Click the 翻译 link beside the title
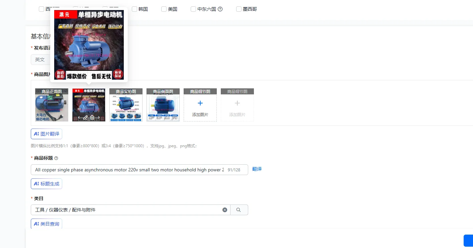 click(x=257, y=169)
